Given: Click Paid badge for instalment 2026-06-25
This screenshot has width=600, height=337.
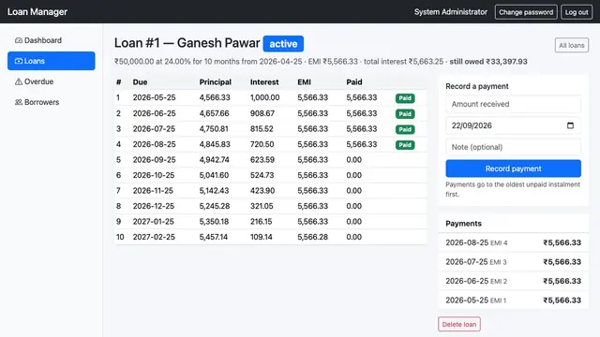Looking at the screenshot, I should pyautogui.click(x=405, y=114).
